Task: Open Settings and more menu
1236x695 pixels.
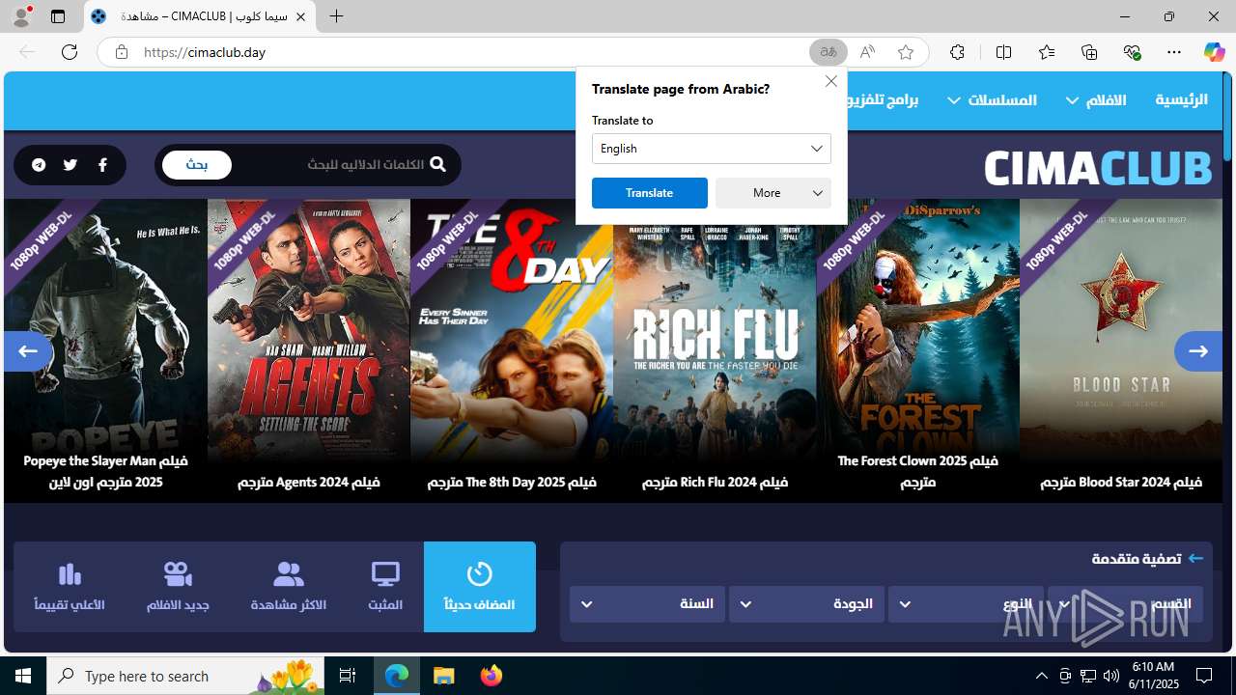Action: (1174, 52)
